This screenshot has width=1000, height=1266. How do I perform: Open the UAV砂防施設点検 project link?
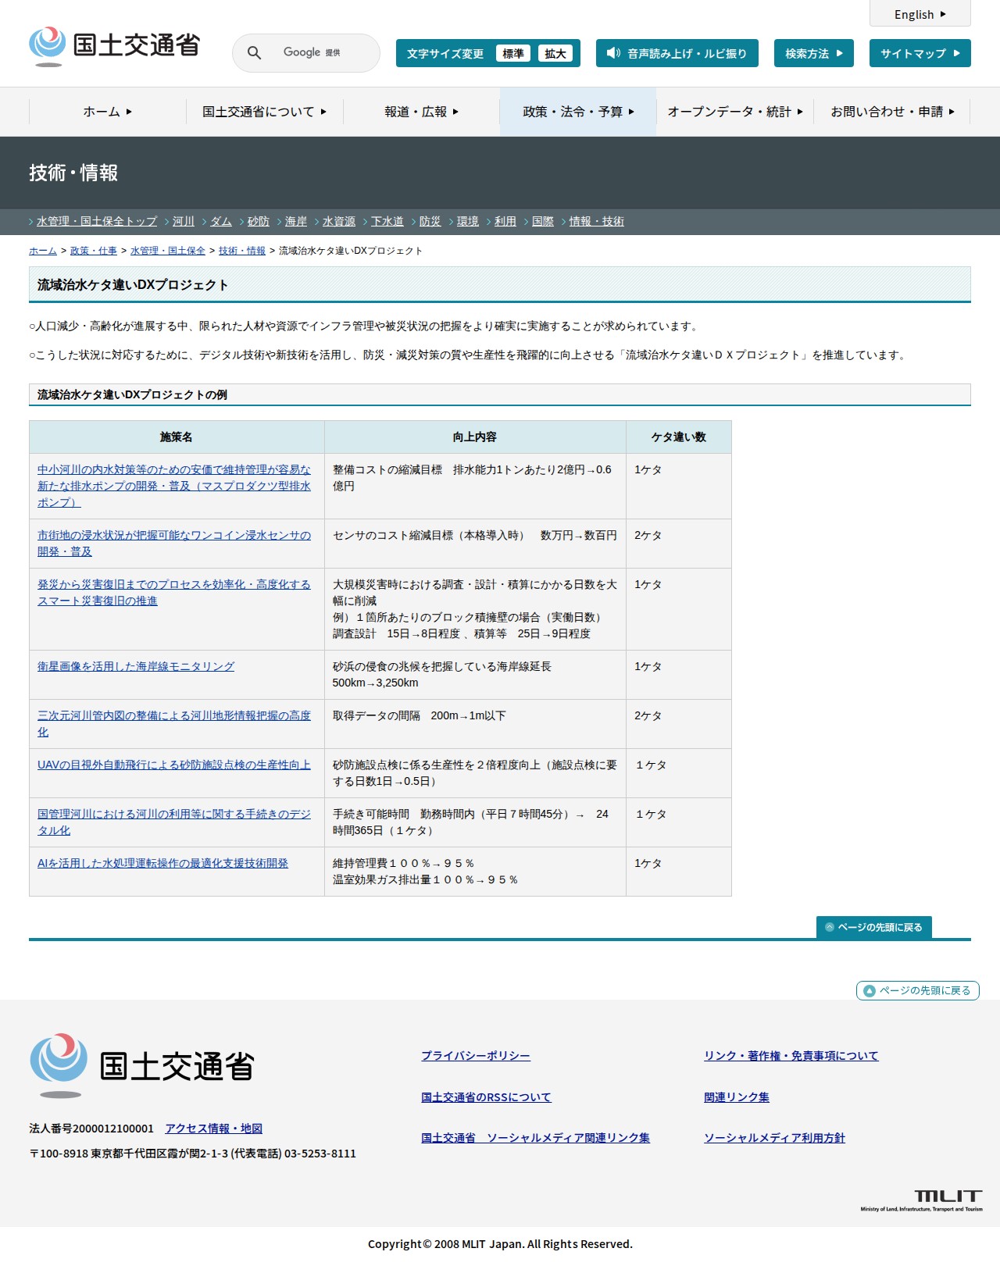click(174, 765)
